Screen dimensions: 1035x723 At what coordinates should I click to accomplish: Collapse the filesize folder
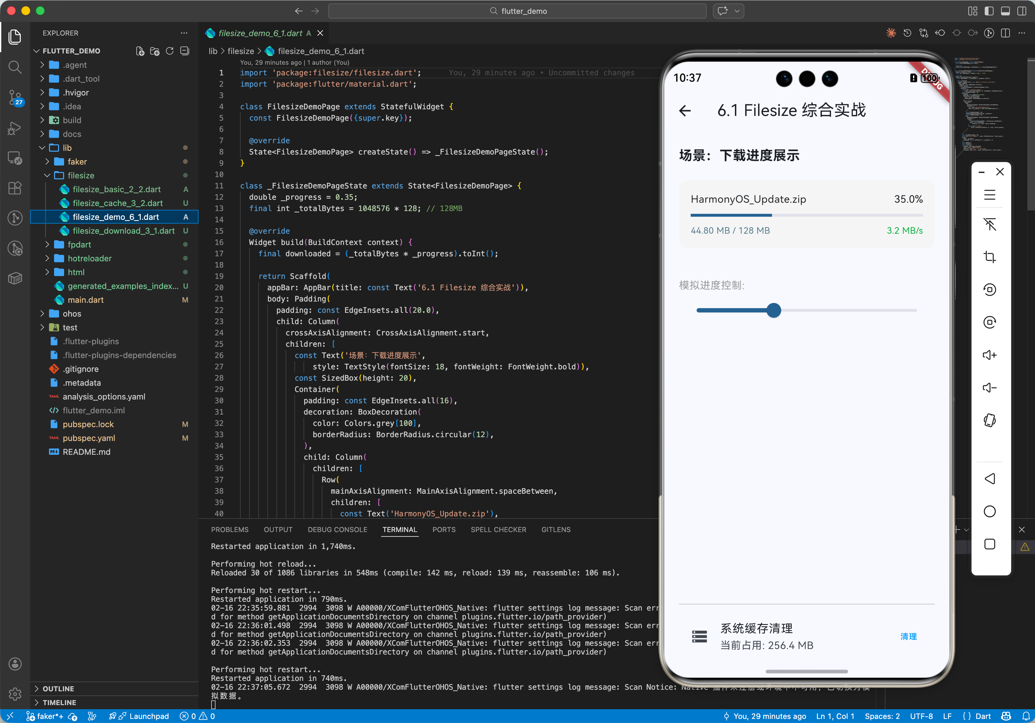[81, 175]
